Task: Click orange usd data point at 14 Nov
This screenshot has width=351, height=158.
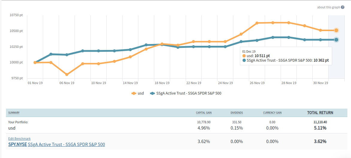Action: [x=130, y=57]
